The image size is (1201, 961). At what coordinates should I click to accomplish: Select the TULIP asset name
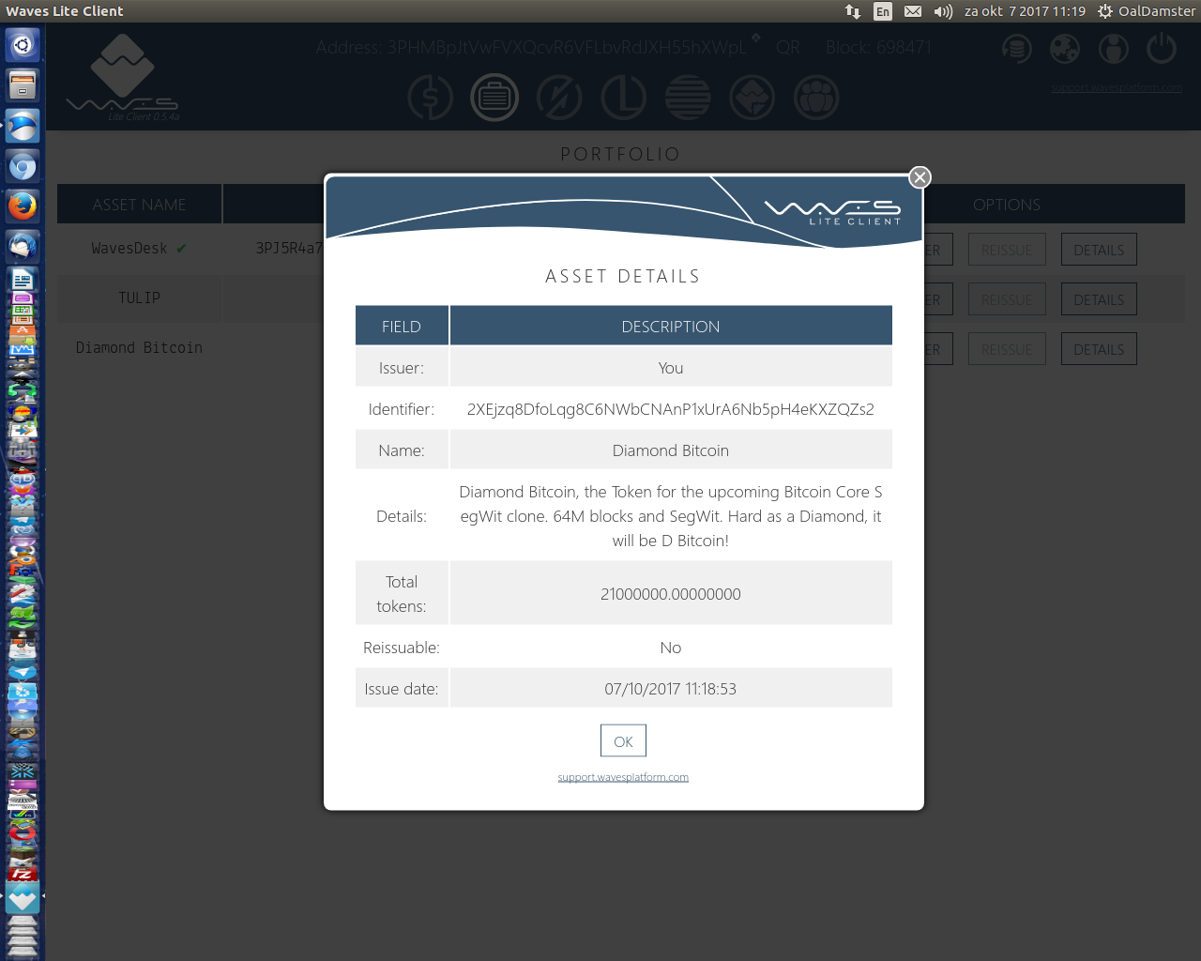pos(139,297)
